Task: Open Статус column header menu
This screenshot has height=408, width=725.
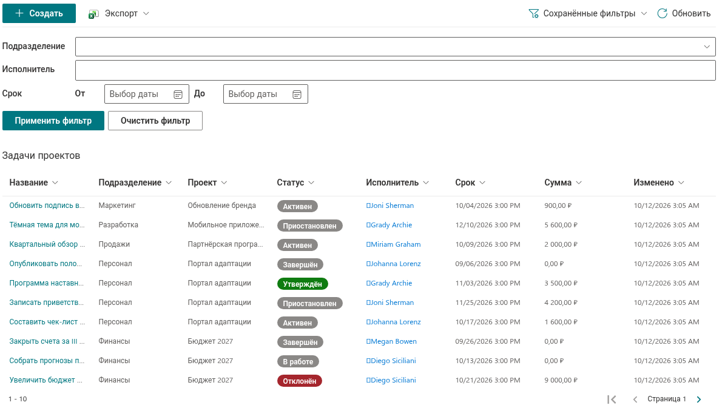Action: (x=295, y=182)
